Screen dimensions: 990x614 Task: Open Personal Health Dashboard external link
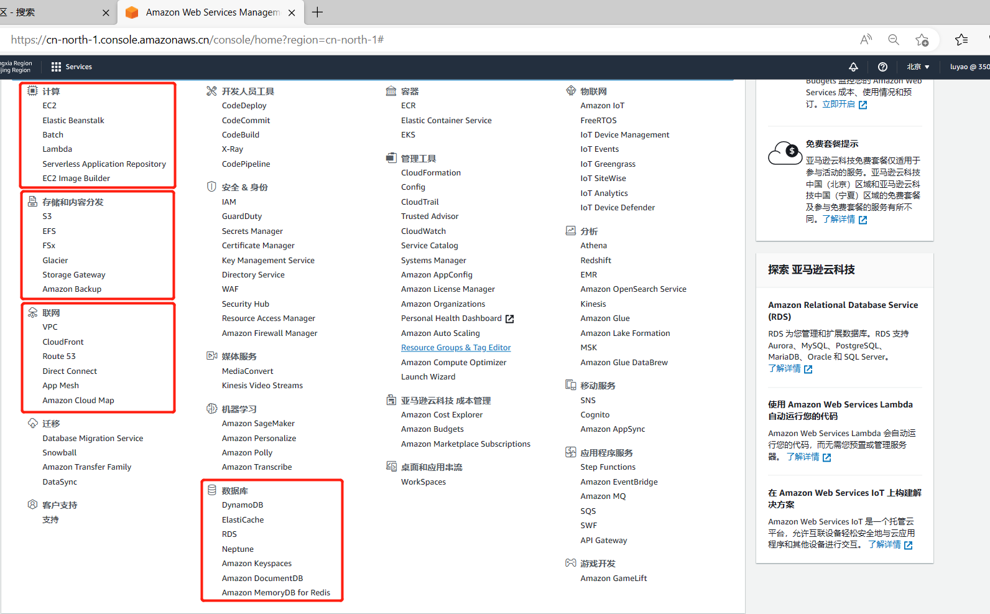[x=457, y=319]
